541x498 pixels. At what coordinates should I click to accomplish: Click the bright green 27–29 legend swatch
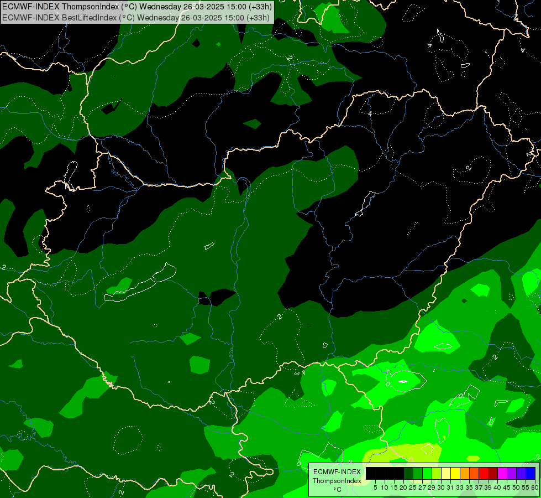(x=427, y=473)
